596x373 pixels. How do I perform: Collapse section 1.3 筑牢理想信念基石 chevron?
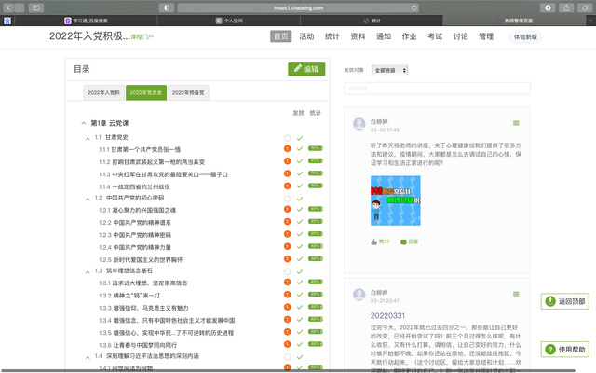[88, 272]
